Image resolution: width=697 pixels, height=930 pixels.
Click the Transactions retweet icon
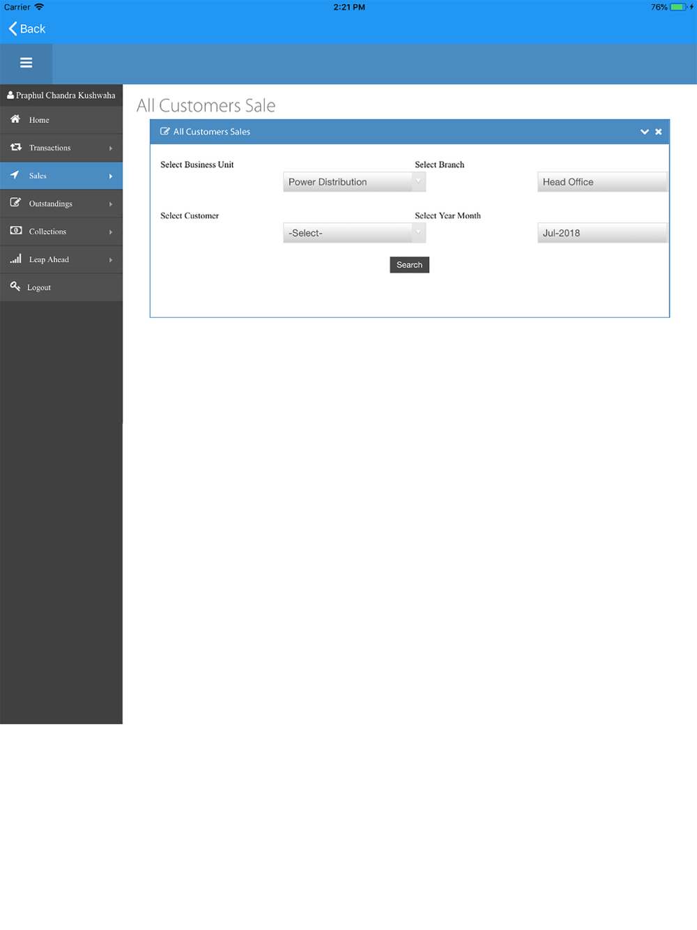(16, 147)
